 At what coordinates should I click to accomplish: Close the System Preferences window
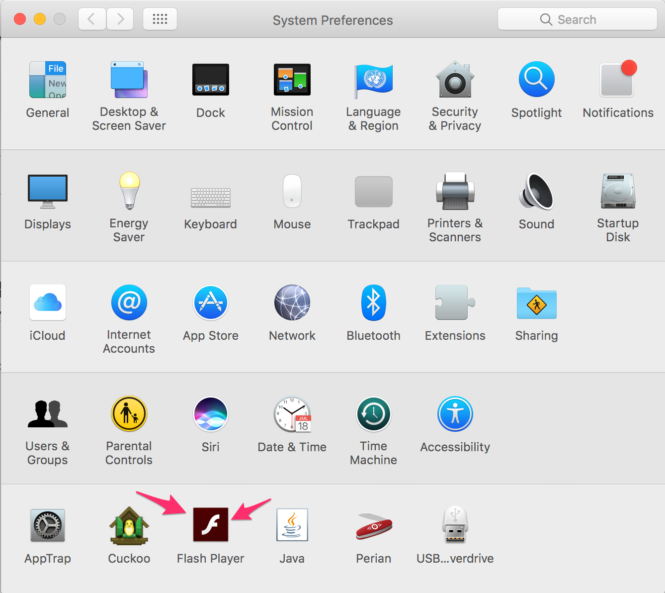coord(20,19)
